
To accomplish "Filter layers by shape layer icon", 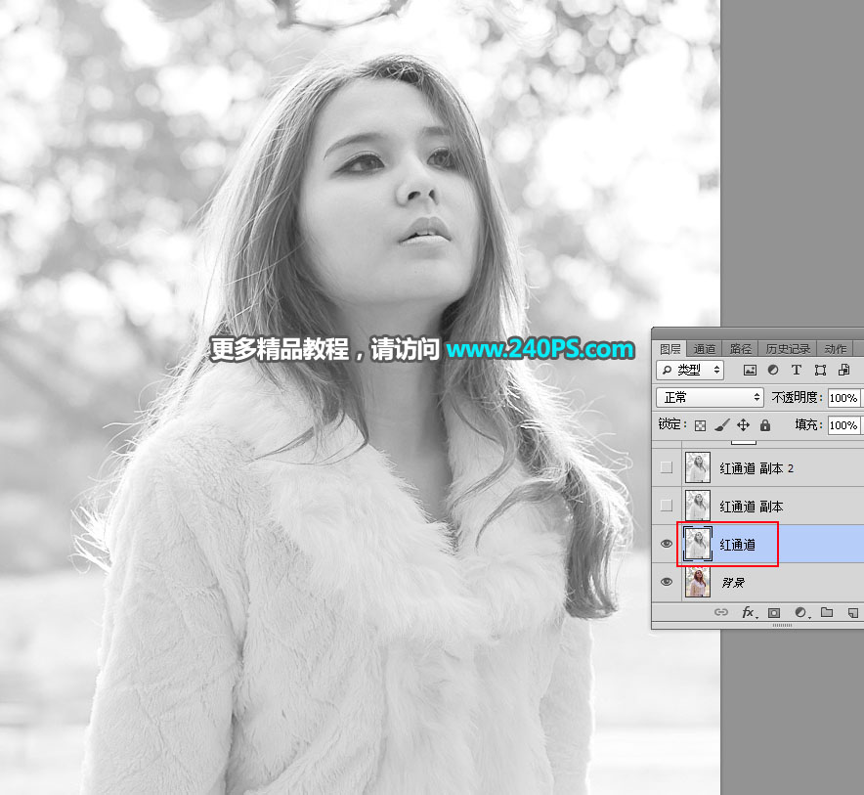I will pyautogui.click(x=820, y=370).
